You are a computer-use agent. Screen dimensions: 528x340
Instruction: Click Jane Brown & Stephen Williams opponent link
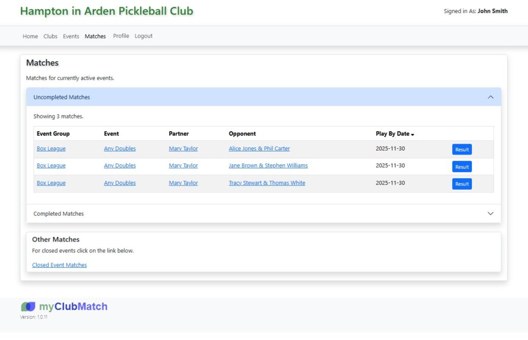pos(268,165)
